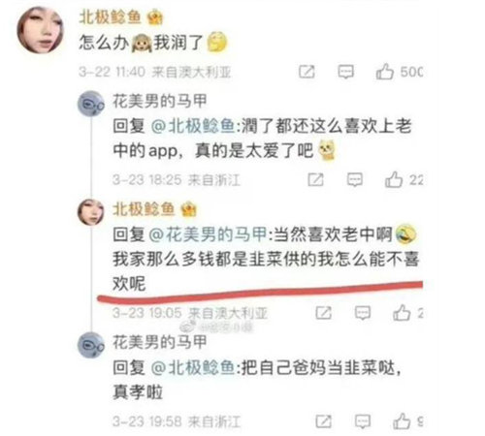Share the top comment from 澳大利亚
The width and height of the screenshot is (485, 436).
pos(307,72)
